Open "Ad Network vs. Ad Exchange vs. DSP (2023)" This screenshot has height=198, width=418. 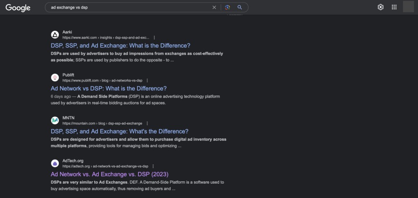pos(109,174)
